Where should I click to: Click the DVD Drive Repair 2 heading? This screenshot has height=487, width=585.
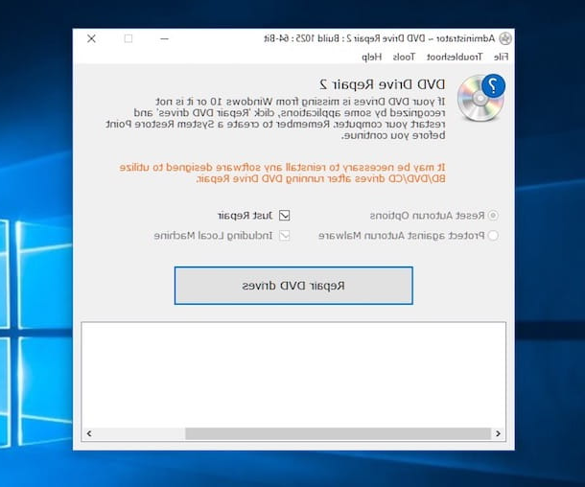383,84
